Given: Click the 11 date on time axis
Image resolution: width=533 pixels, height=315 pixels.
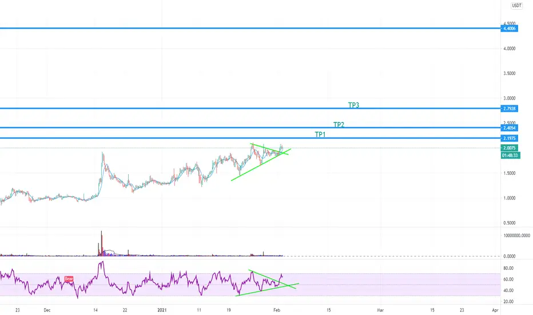Looking at the screenshot, I should click(x=199, y=310).
